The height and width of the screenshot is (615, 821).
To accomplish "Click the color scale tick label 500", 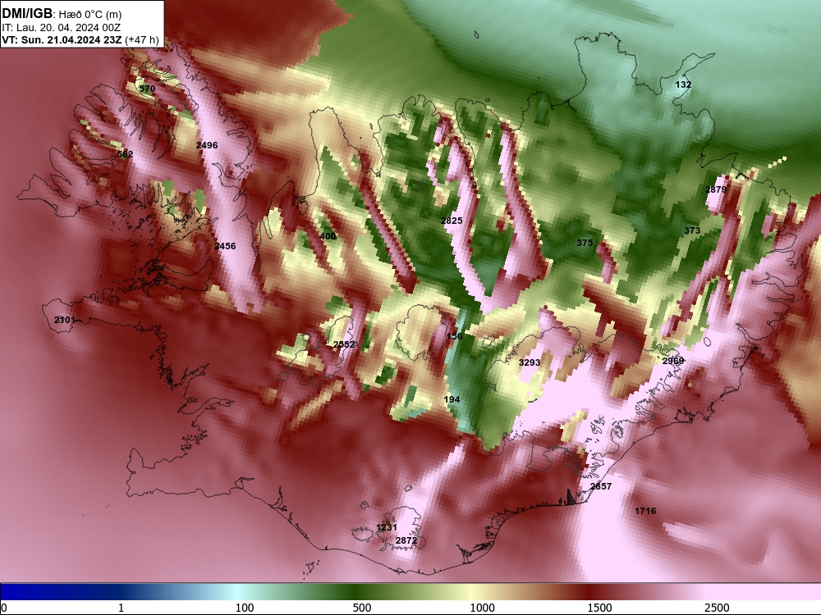I will pyautogui.click(x=362, y=608).
